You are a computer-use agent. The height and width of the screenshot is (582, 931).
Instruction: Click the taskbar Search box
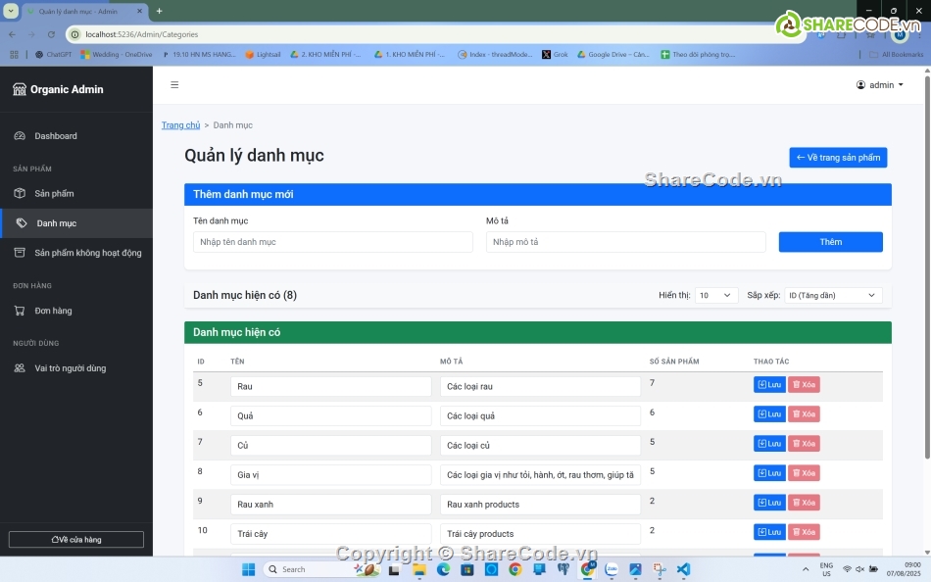tap(320, 569)
